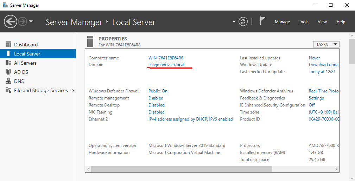Image resolution: width=355 pixels, height=181 pixels.
Task: Select All Servers in the sidebar
Action: click(38, 63)
